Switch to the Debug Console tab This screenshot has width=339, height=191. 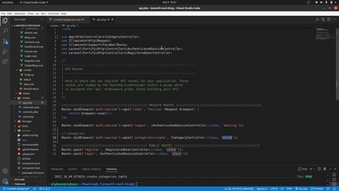click(x=91, y=169)
